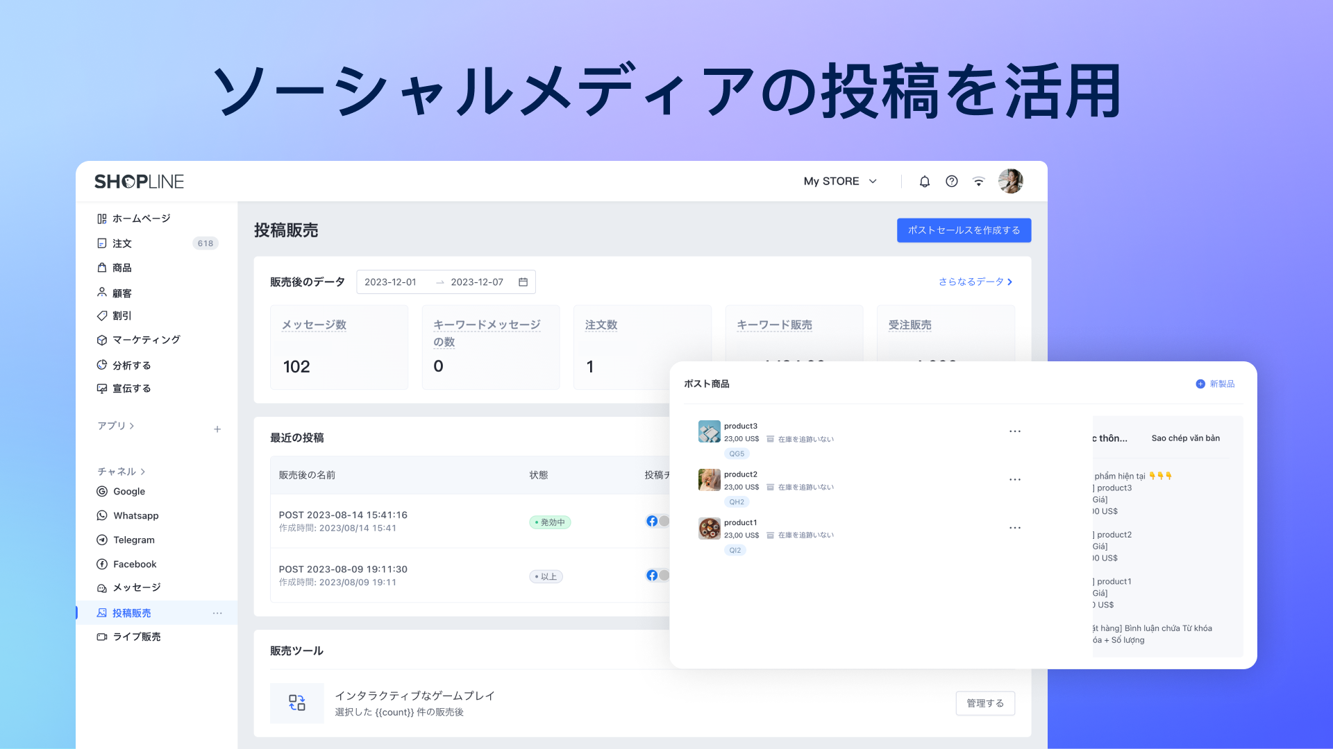Expand the アプリ section chevron
The image size is (1333, 749).
[132, 426]
